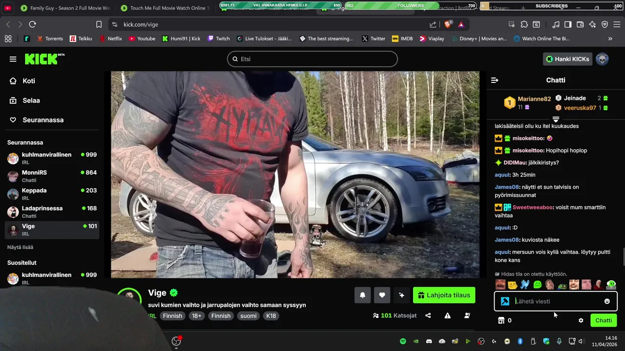Screen dimensions: 625x351
Task: Send message with Chatti button
Action: [x=604, y=320]
